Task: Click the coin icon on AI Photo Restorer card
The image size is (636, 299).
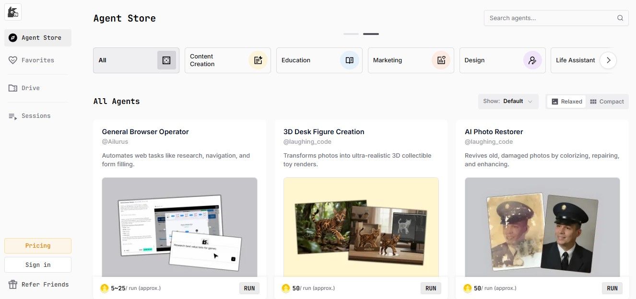Action: (x=468, y=288)
